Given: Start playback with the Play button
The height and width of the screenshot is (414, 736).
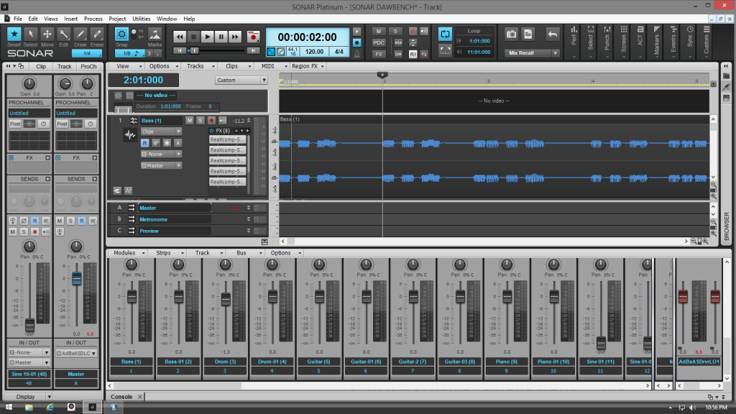Looking at the screenshot, I should (207, 37).
